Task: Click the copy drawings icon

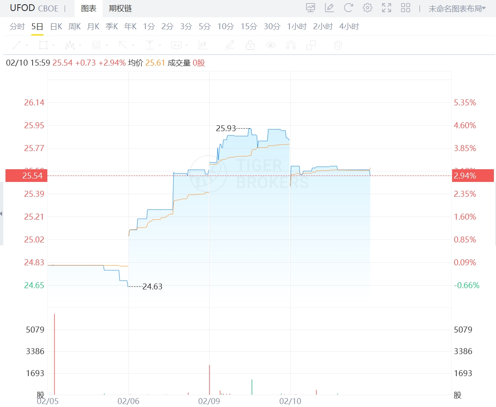Action: pyautogui.click(x=311, y=45)
